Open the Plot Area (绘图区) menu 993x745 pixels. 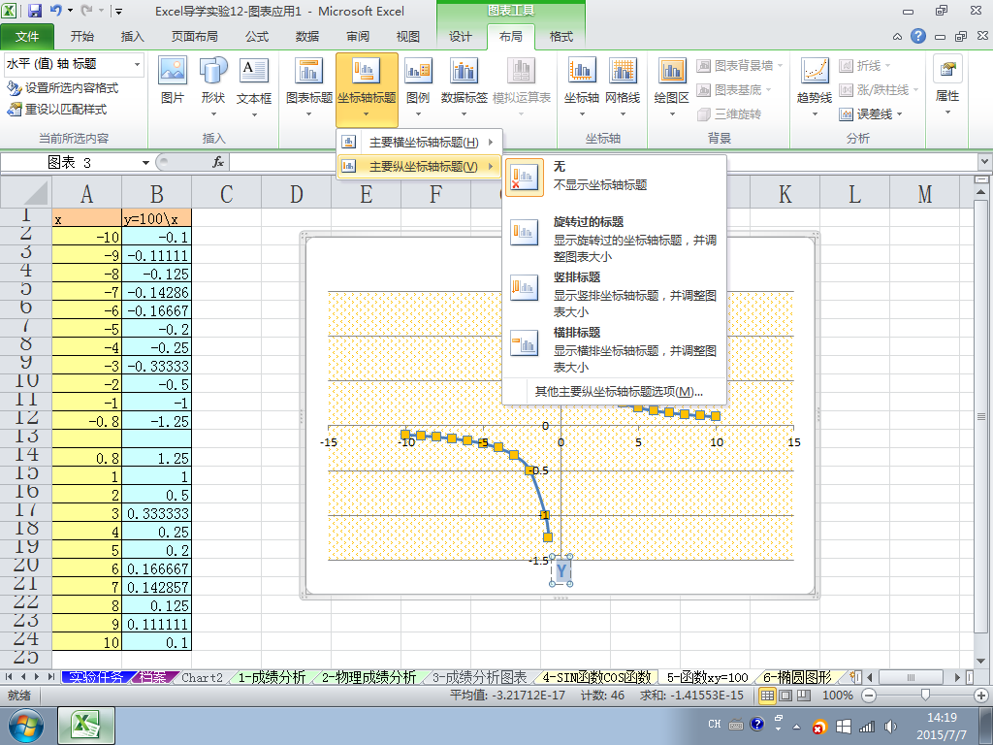671,86
